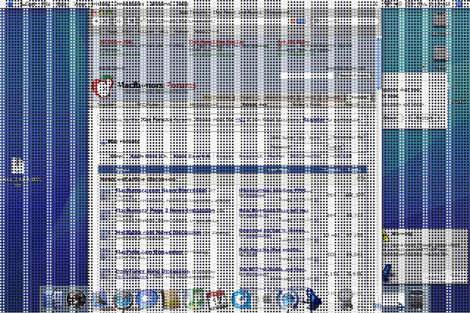
Task: Open iCal calendar in the Dock
Action: [x=217, y=299]
